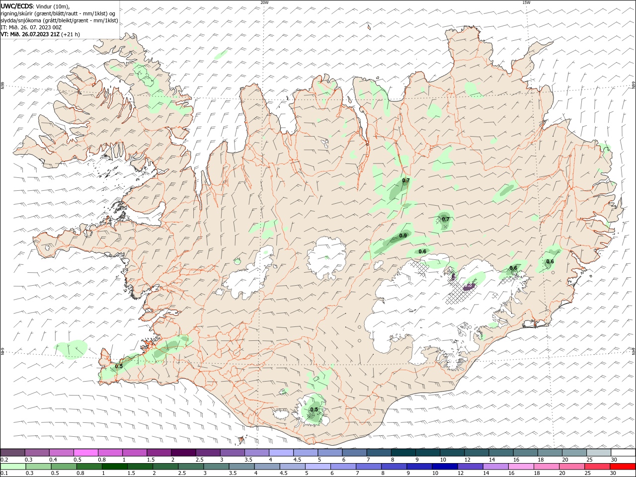636x477 pixels.
Task: Click the '15W' longitude label
Action: tap(526, 2)
